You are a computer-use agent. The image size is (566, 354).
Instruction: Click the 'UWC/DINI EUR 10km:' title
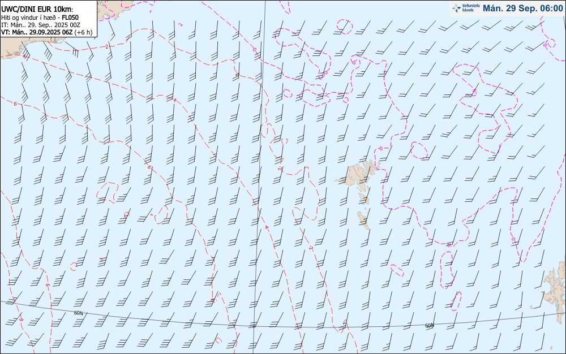pyautogui.click(x=37, y=10)
